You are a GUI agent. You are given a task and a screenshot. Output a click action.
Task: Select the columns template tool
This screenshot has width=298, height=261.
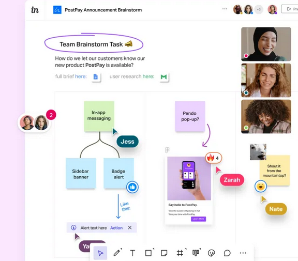tap(196, 253)
